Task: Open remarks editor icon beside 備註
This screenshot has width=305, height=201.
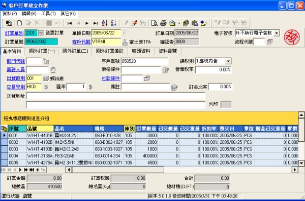Action: coord(174,88)
